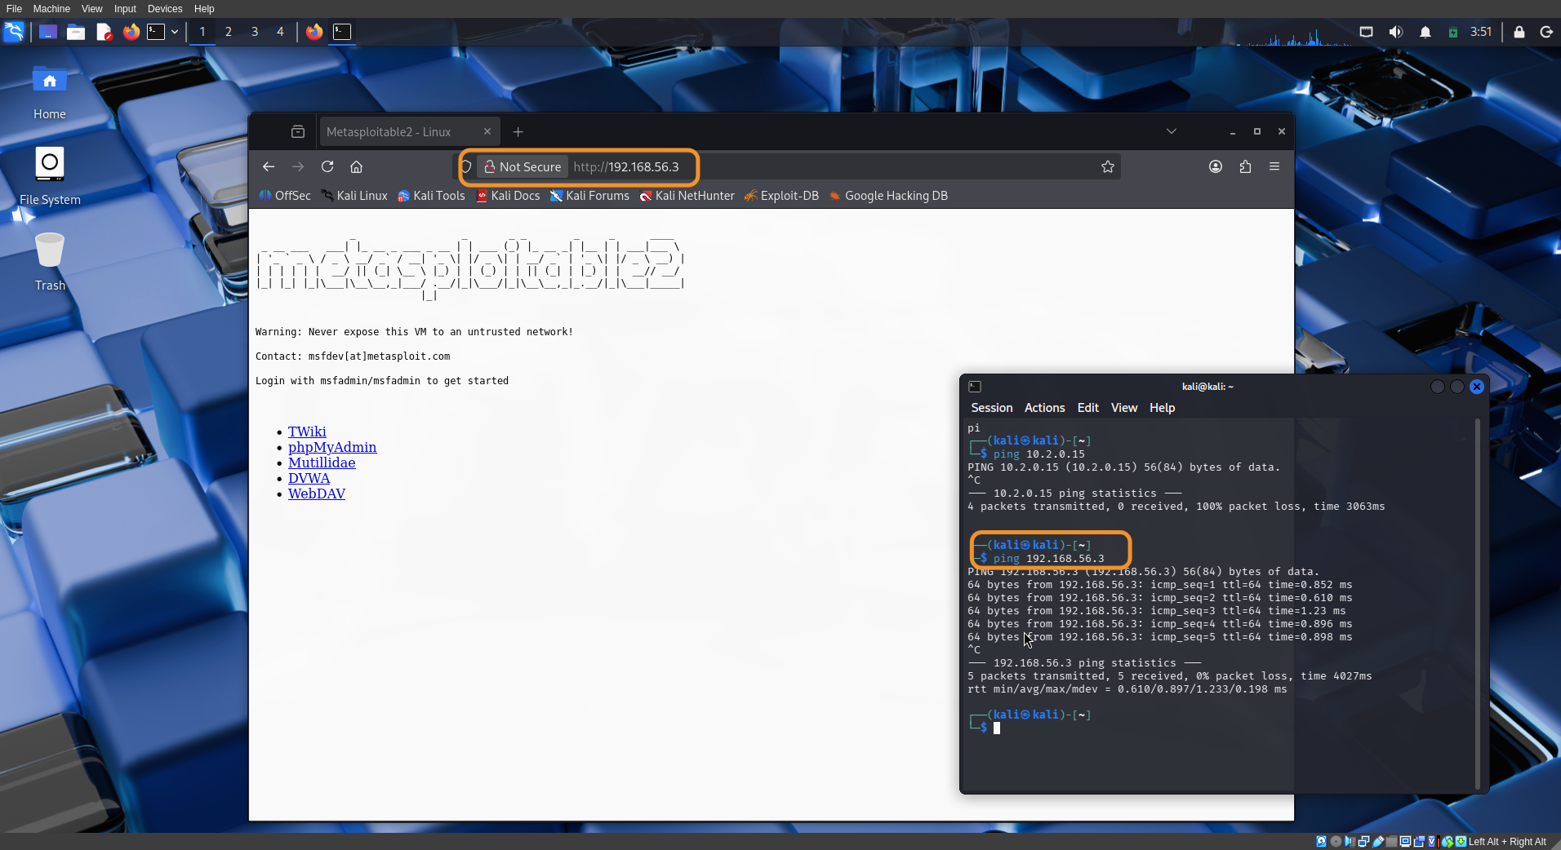Image resolution: width=1561 pixels, height=850 pixels.
Task: Open terminal emulator from panel launcher
Action: click(x=156, y=32)
